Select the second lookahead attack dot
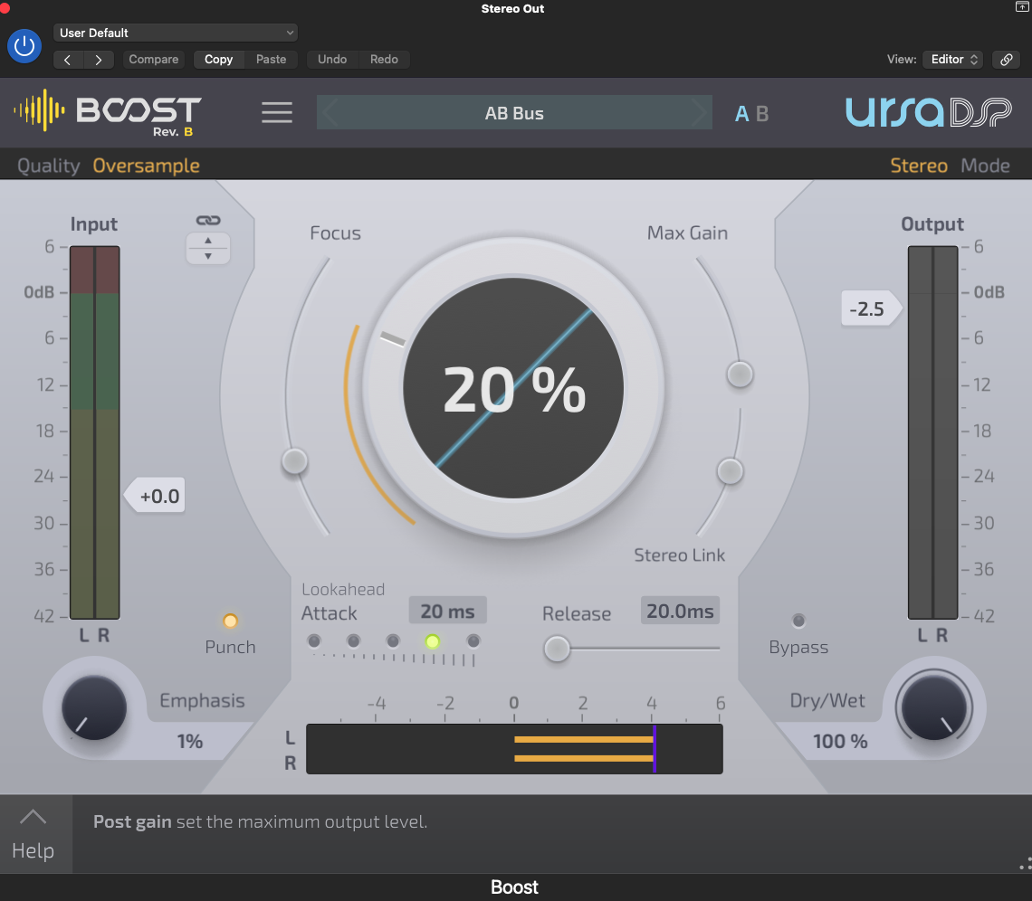This screenshot has width=1032, height=901. (353, 640)
